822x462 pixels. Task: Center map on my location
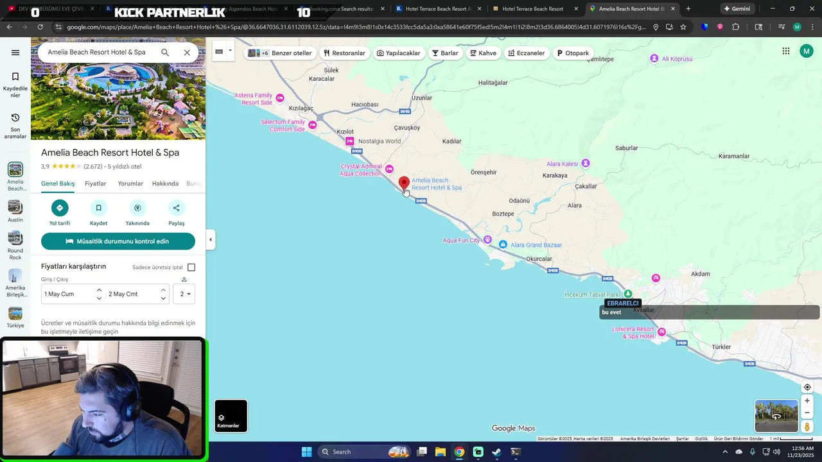pos(807,387)
